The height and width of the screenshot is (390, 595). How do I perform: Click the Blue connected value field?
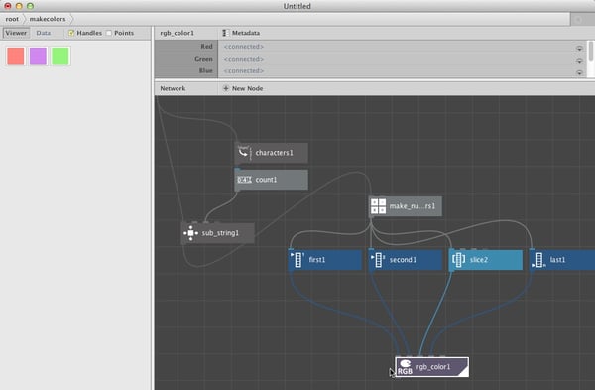tap(402, 71)
